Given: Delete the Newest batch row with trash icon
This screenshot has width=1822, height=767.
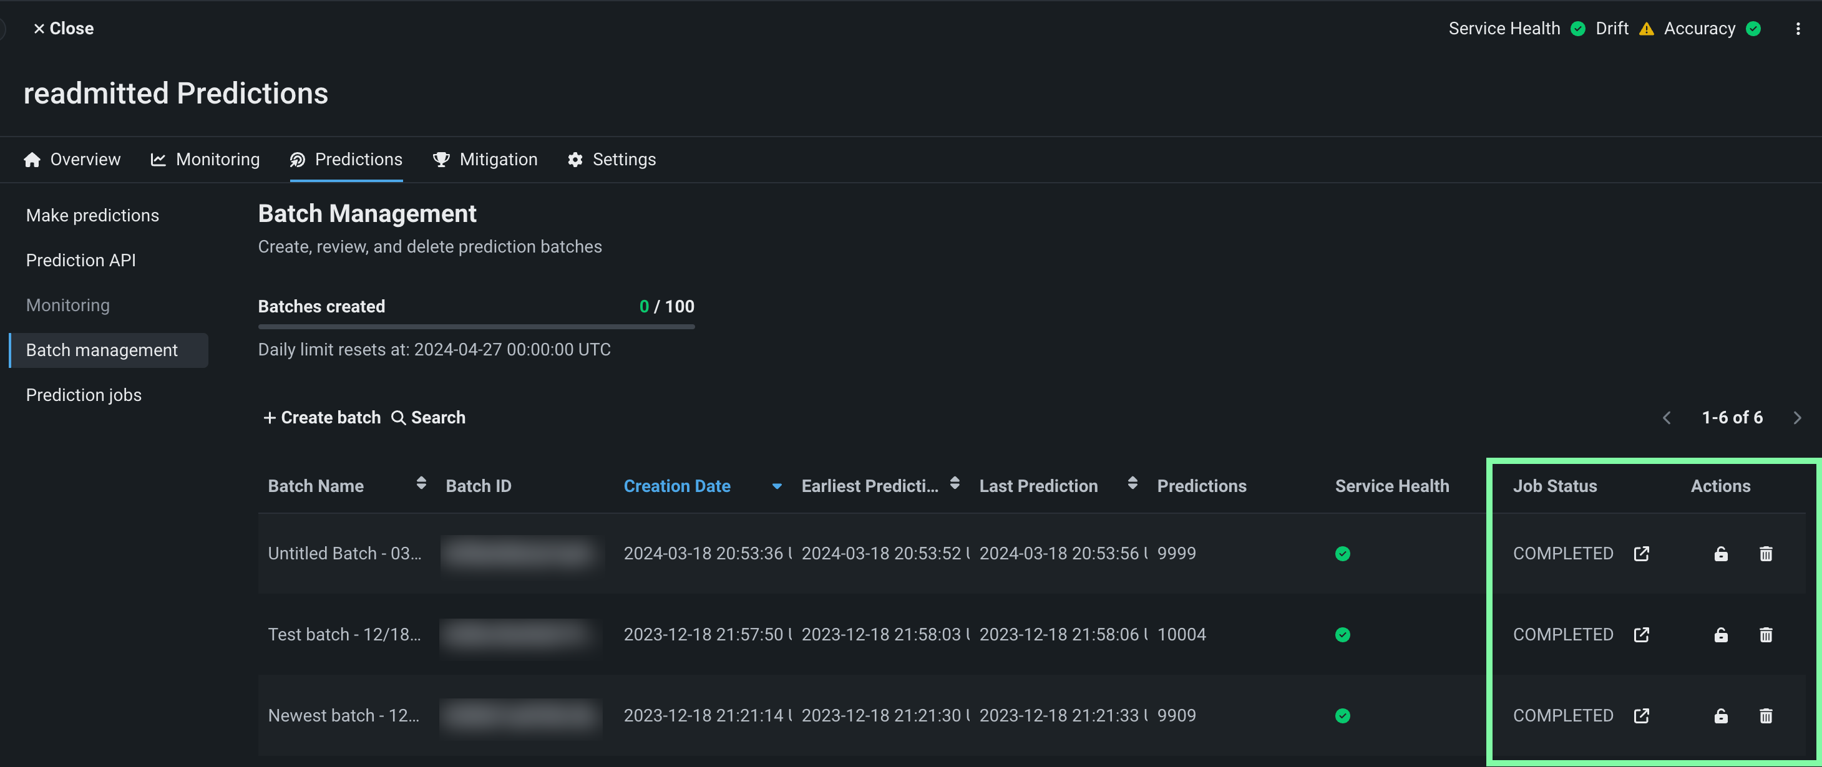Looking at the screenshot, I should click(1765, 716).
